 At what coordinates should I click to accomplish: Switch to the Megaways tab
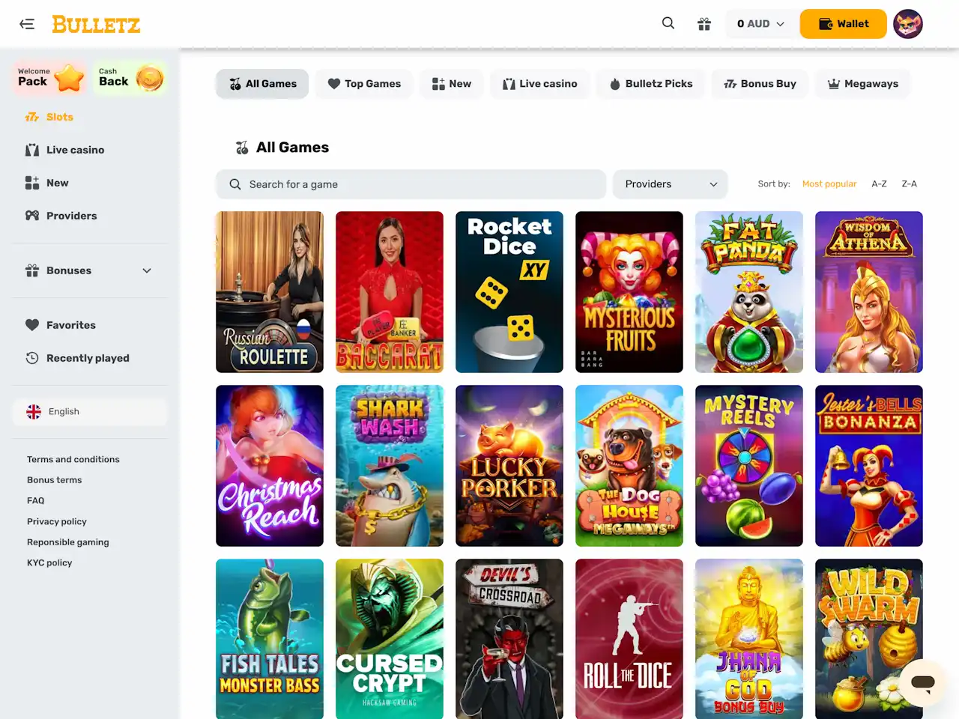point(862,84)
